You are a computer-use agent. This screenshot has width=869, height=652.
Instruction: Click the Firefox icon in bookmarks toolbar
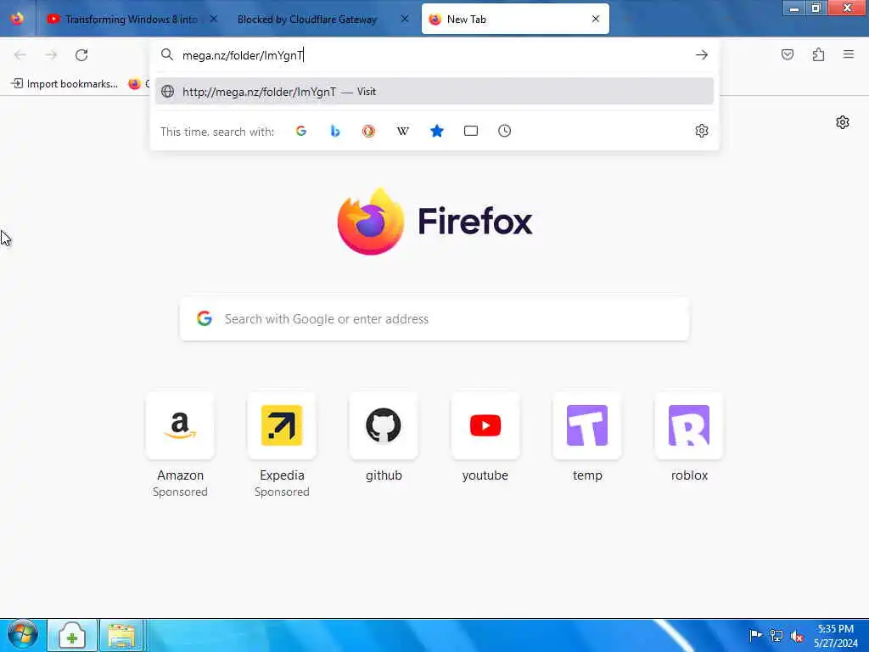point(134,84)
